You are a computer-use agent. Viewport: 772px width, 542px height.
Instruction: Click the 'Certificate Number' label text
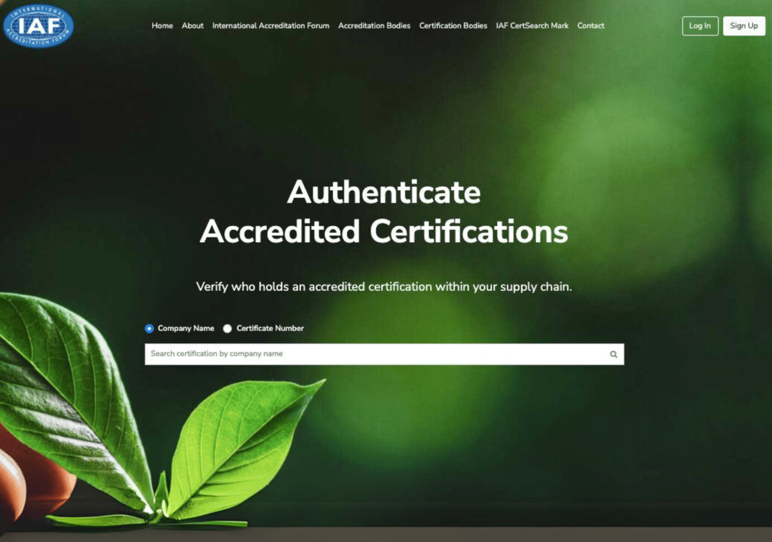[270, 328]
